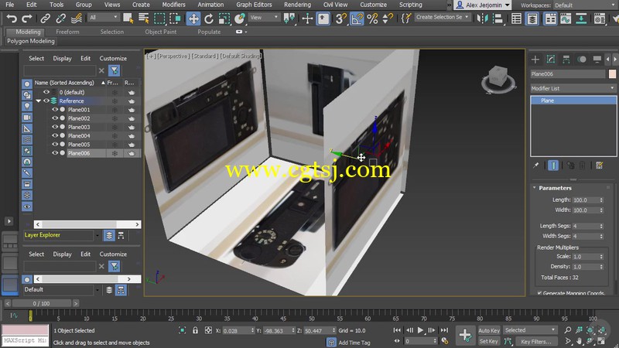Toggle visibility of the 0 (default) layer
This screenshot has width=619, height=348.
point(46,92)
